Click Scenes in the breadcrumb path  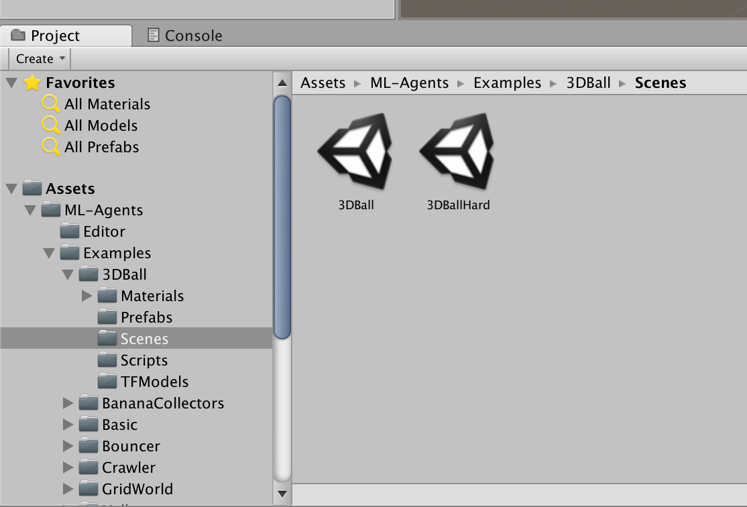[660, 83]
